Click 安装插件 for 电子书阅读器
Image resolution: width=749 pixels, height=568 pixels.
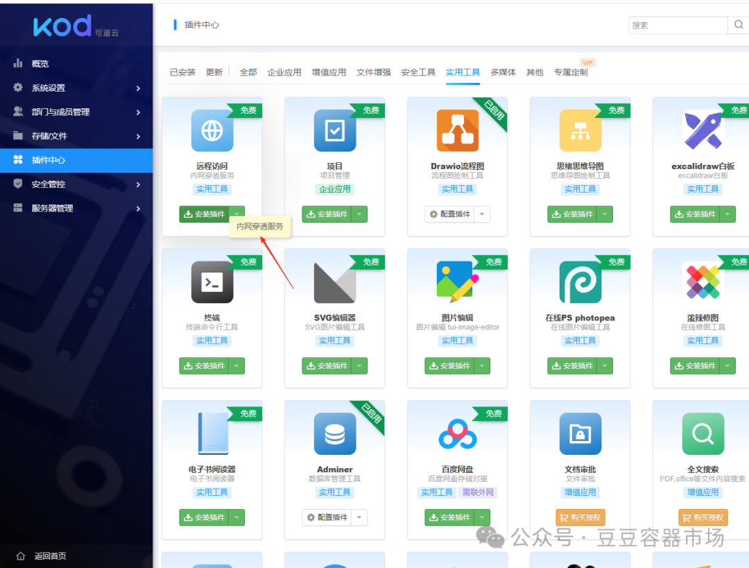[x=205, y=517]
